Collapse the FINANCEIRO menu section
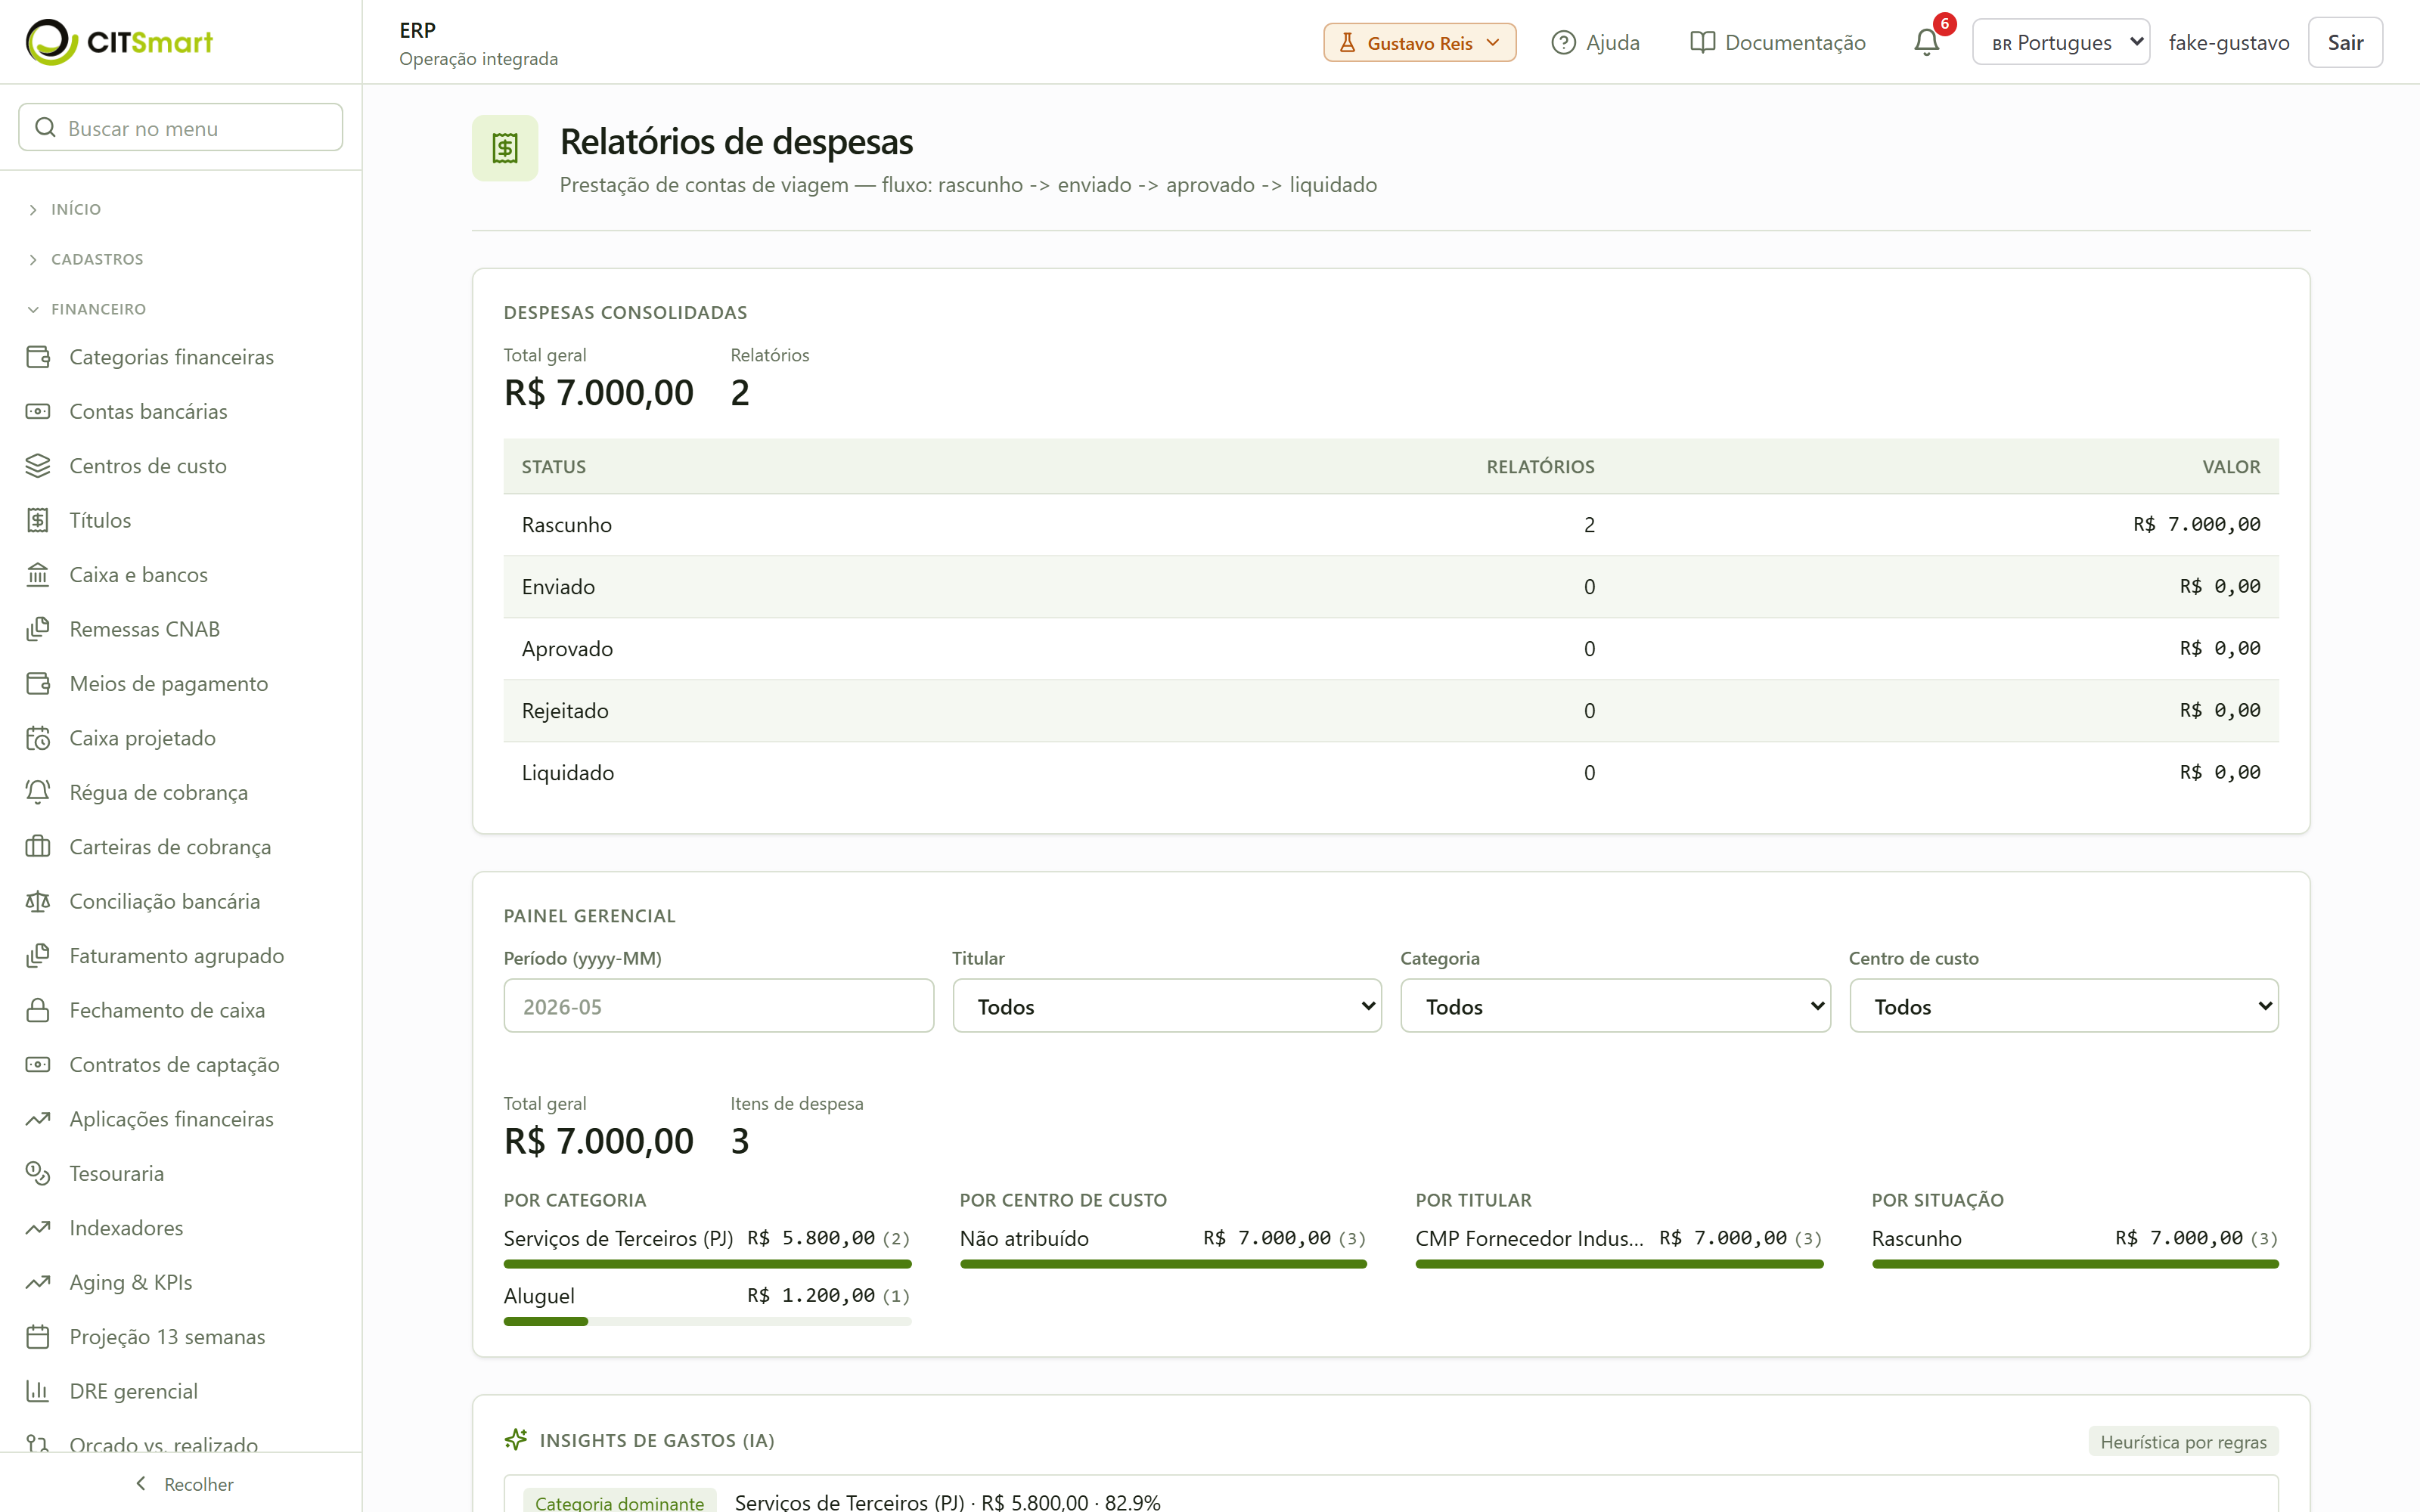This screenshot has height=1512, width=2420. [98, 309]
